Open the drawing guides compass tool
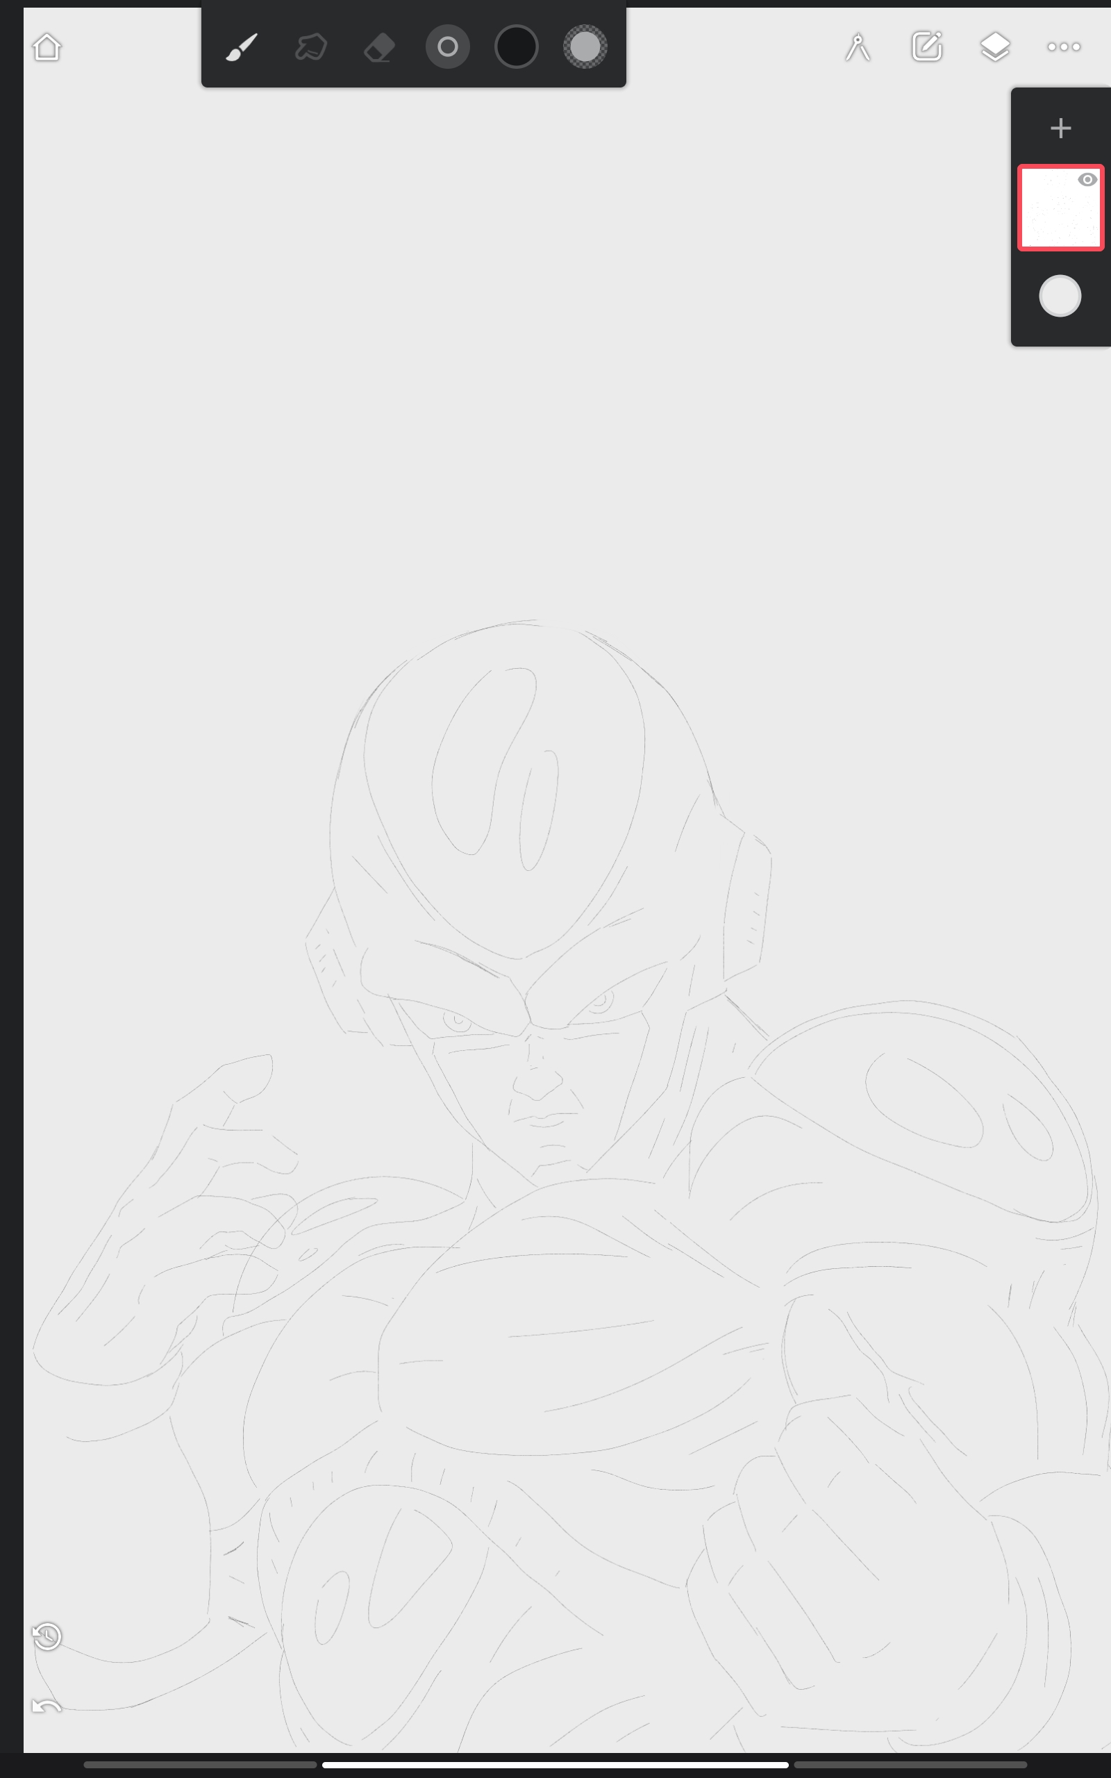This screenshot has width=1111, height=1778. click(x=858, y=47)
